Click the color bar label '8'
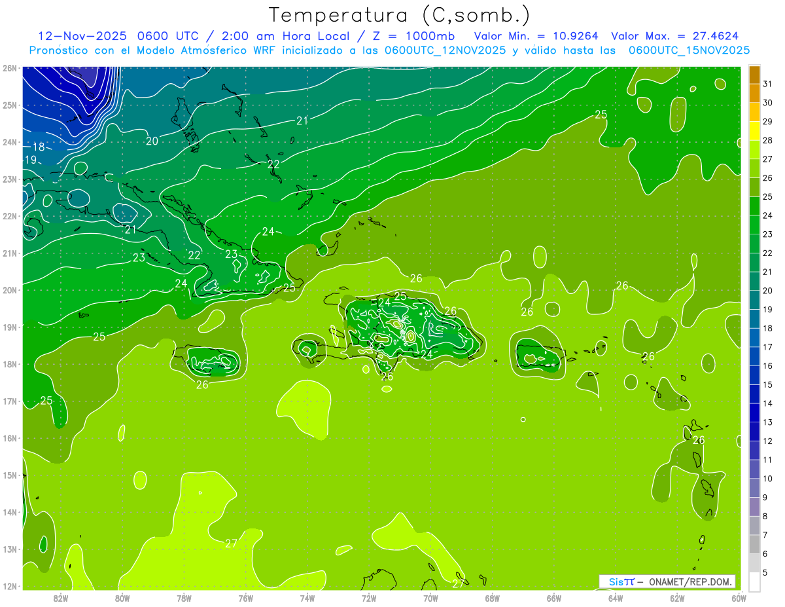The width and height of the screenshot is (785, 607). 765,517
